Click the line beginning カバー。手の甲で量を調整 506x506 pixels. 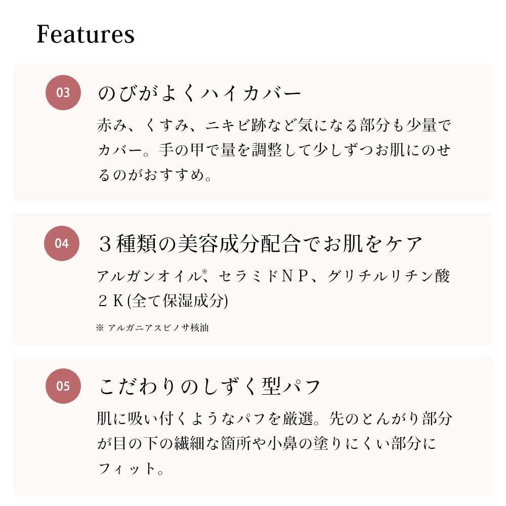click(x=273, y=150)
